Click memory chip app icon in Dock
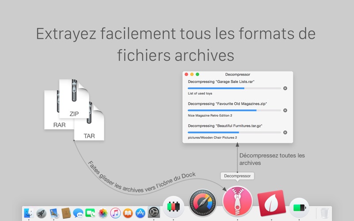This screenshot has height=221, width=354. coord(173,207)
